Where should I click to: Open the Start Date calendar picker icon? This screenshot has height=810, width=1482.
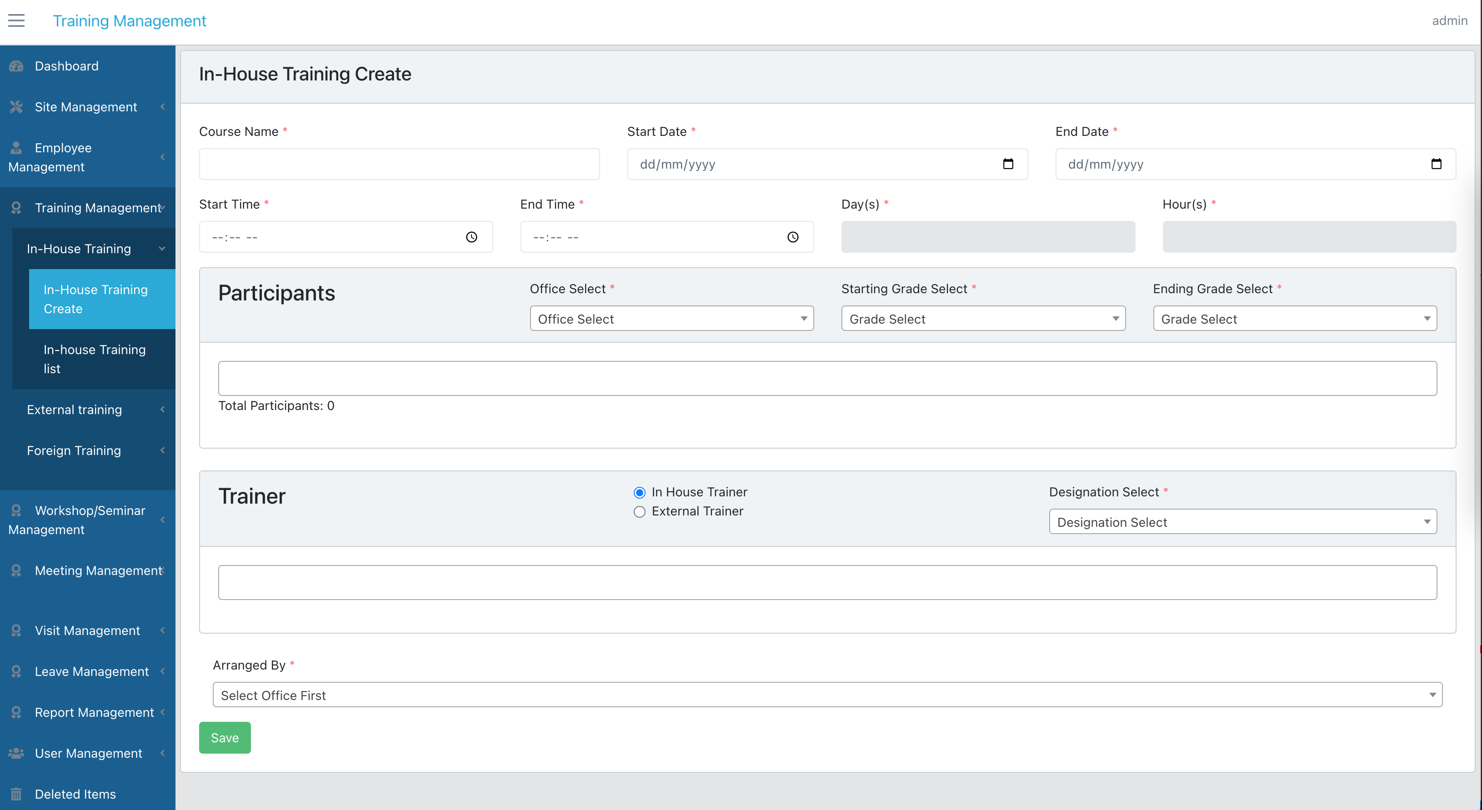coord(1008,164)
